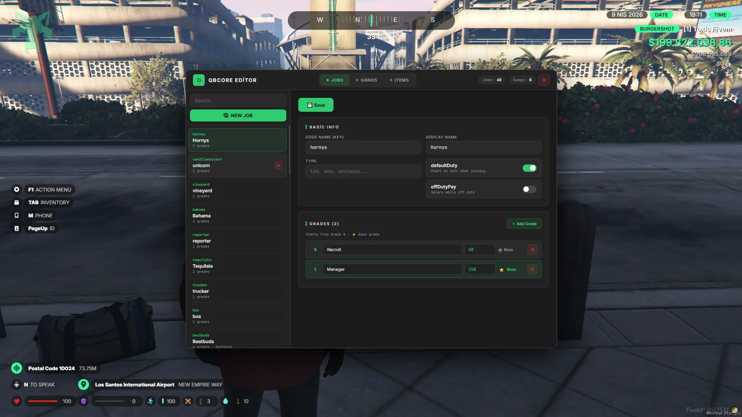
Task: Focus the job Search field
Action: pos(238,101)
